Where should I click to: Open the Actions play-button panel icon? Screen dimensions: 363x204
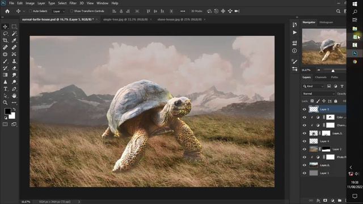pos(294,33)
